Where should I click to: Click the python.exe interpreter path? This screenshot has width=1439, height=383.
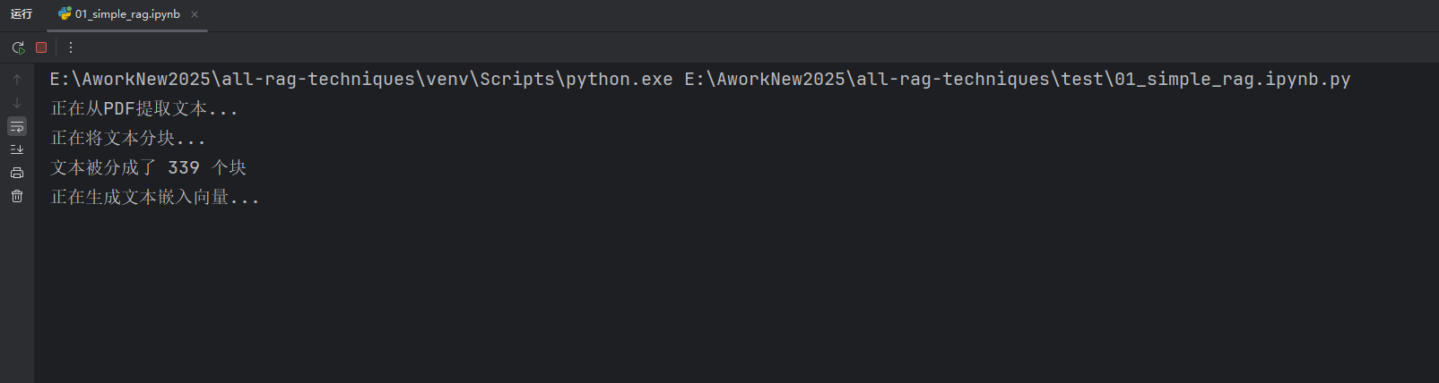(x=360, y=80)
